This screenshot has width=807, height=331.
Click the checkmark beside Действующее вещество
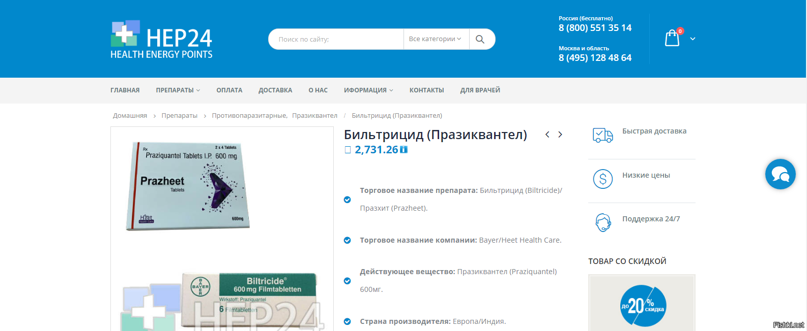348,281
